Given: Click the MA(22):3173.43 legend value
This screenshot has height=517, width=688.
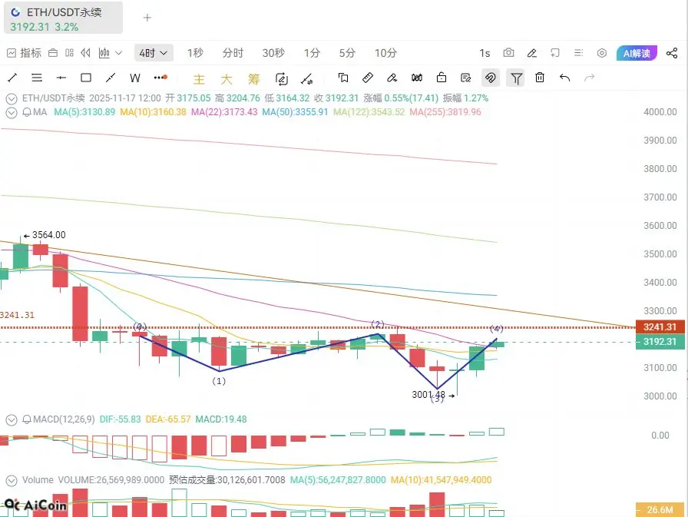Looking at the screenshot, I should (224, 112).
